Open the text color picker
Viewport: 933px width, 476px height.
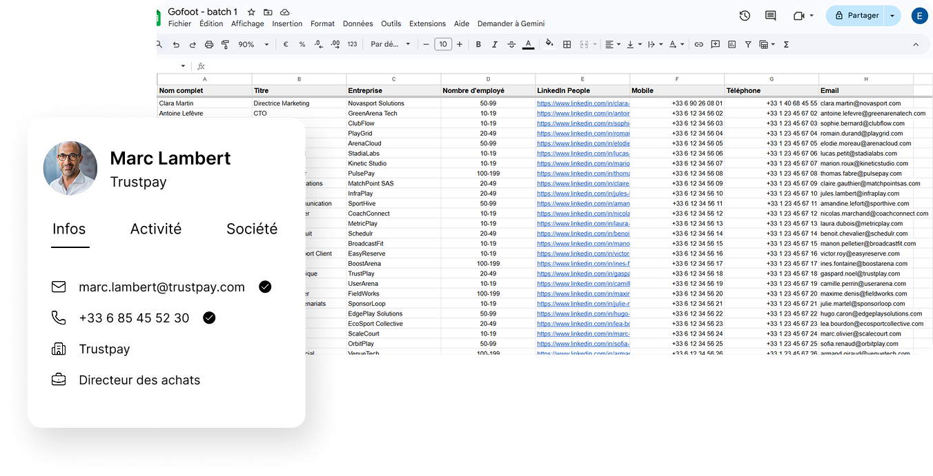coord(528,43)
